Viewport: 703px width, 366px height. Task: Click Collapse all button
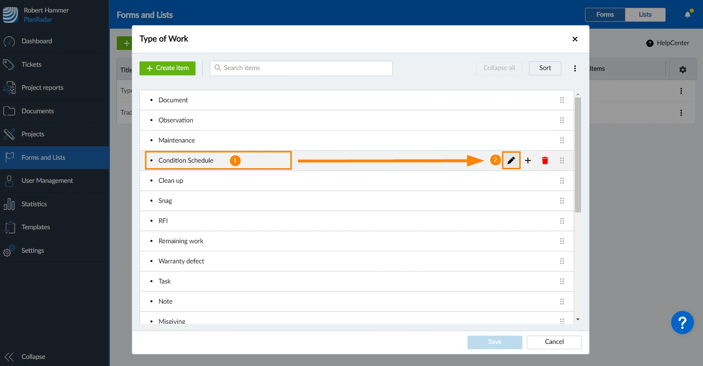click(x=499, y=68)
